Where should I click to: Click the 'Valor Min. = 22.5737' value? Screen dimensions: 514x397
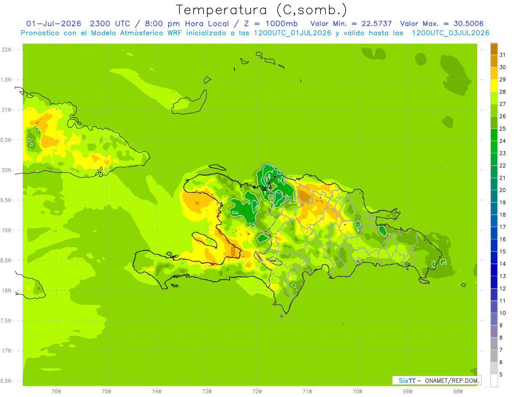[x=351, y=24]
